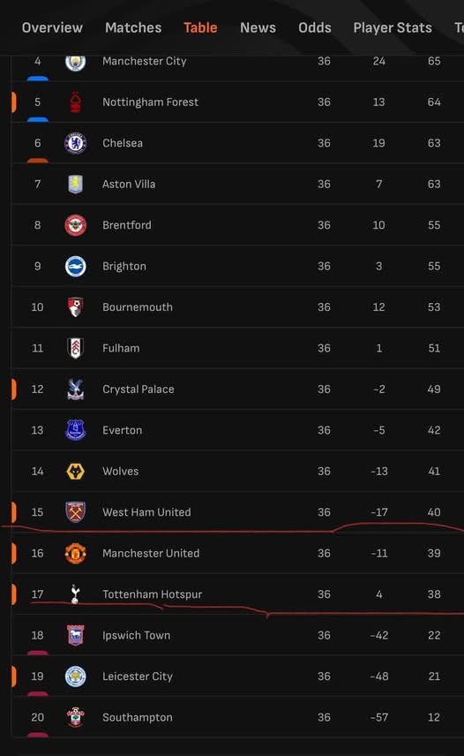This screenshot has height=756, width=464.
Task: Click the Everton club crest
Action: [x=76, y=430]
